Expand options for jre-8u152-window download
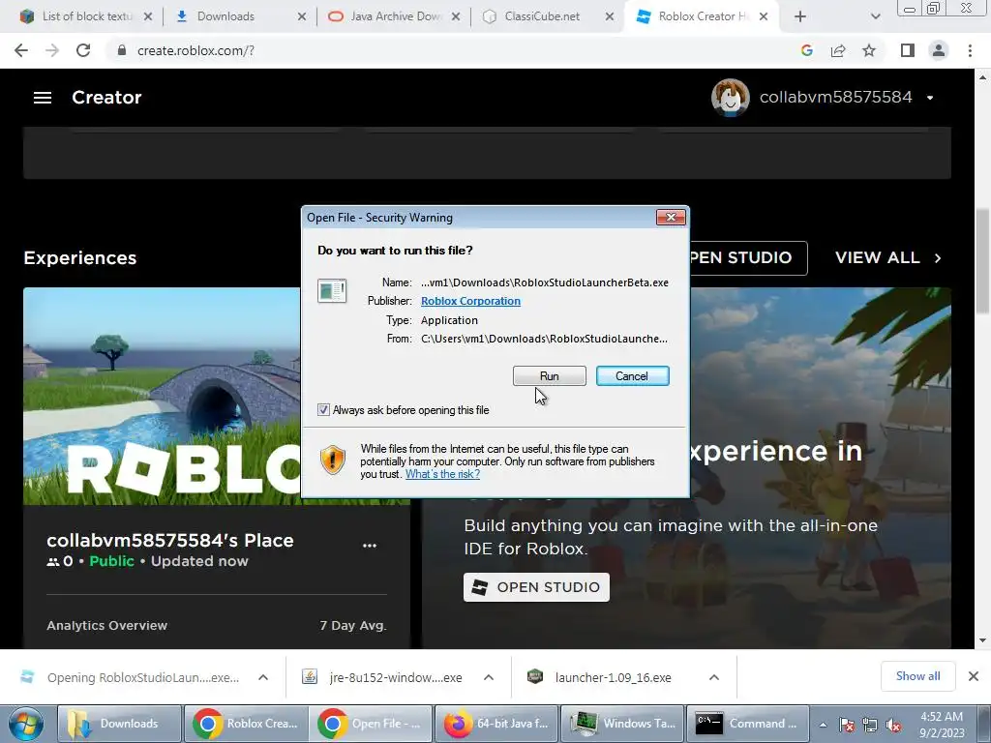Image resolution: width=991 pixels, height=743 pixels. pyautogui.click(x=489, y=677)
